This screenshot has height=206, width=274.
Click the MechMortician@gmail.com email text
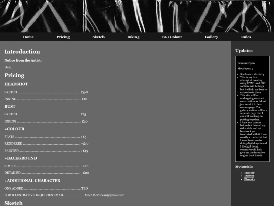105,195
